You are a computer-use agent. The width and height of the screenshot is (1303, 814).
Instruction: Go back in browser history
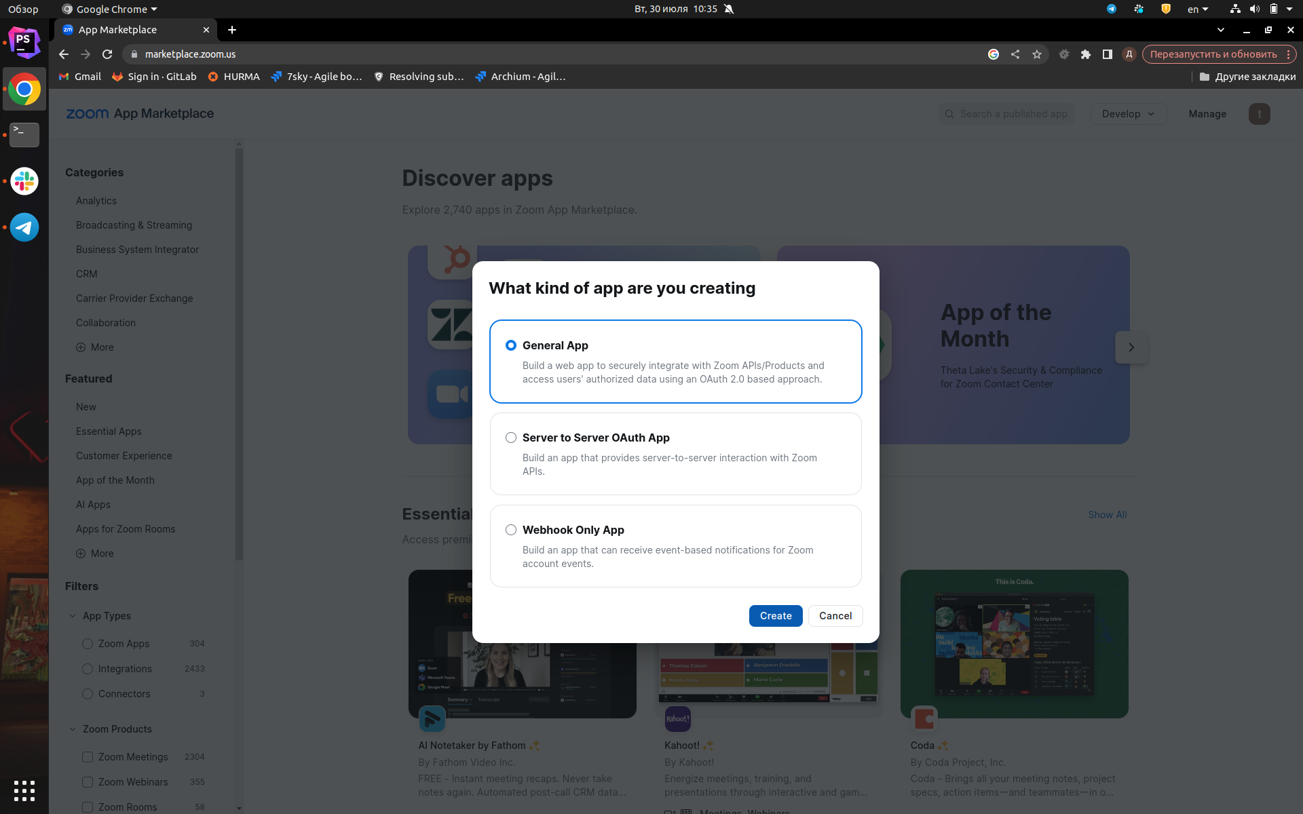click(x=64, y=54)
